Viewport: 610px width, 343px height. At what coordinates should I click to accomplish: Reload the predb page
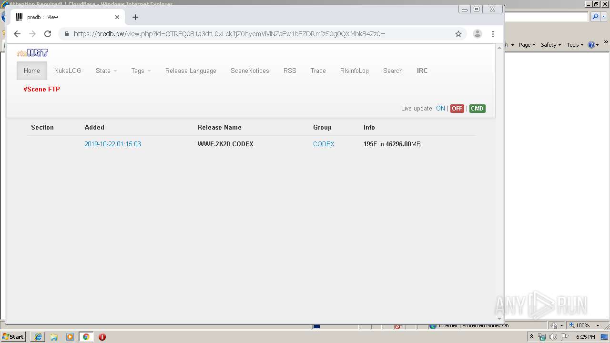[48, 34]
